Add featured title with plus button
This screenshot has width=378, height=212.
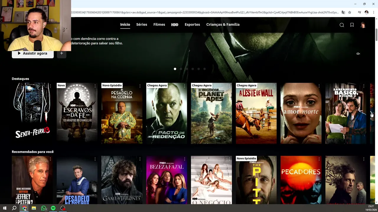[61, 53]
